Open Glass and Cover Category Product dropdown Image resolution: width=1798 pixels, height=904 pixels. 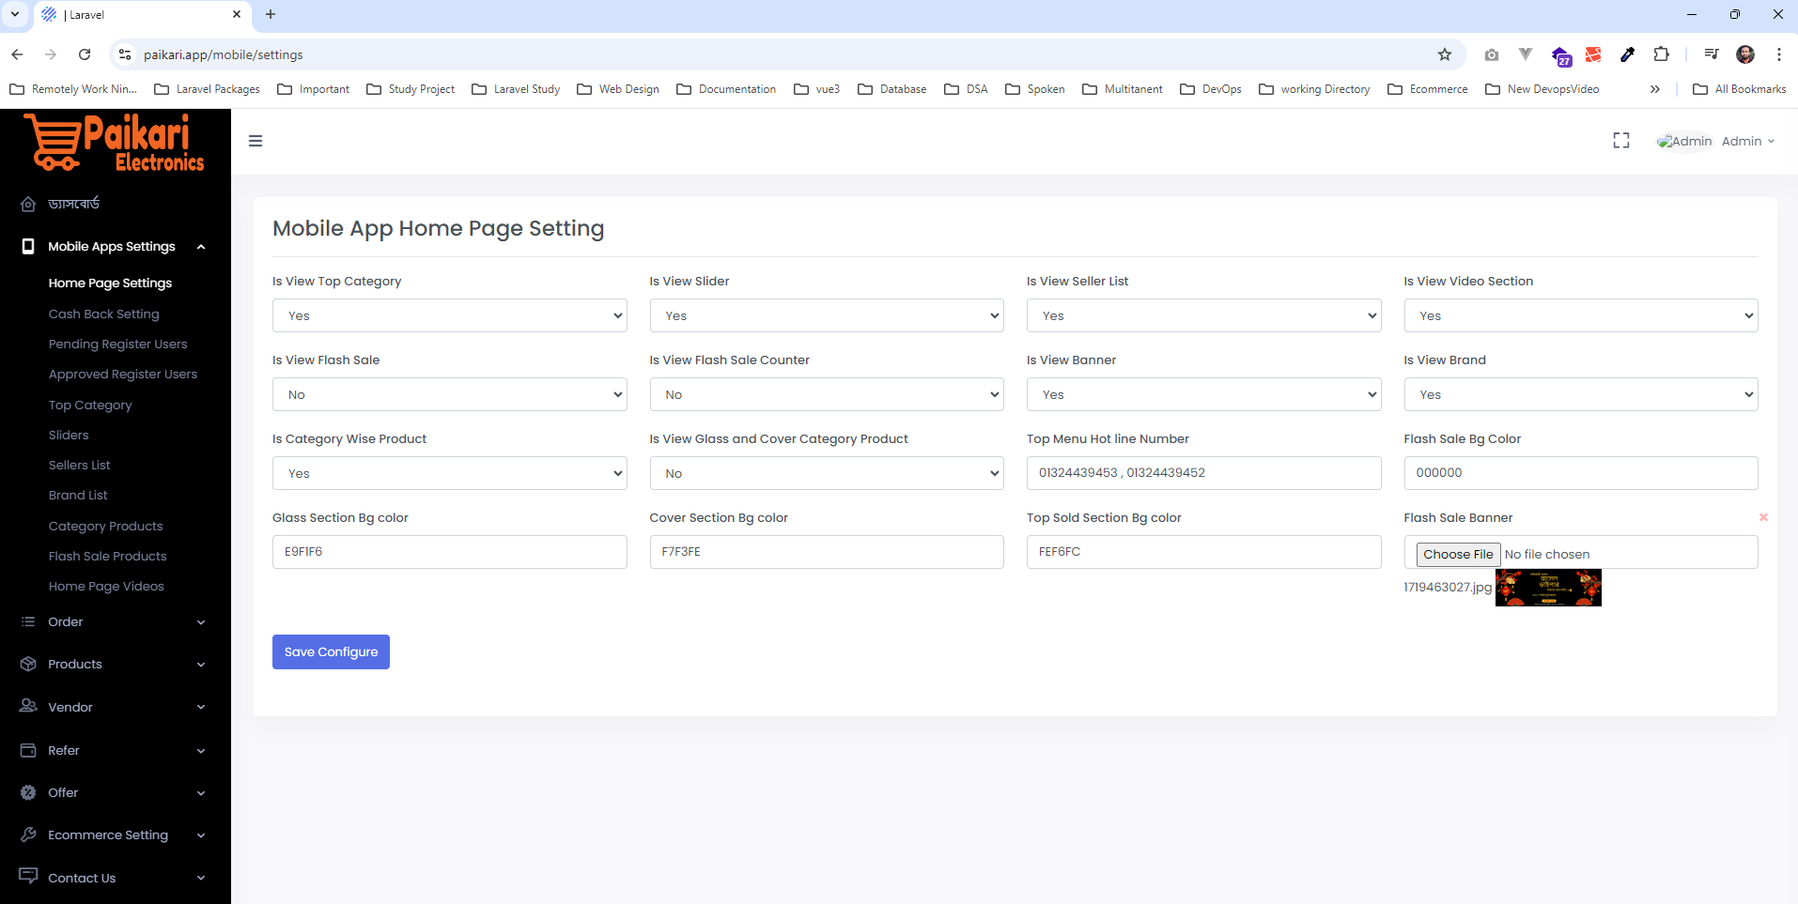click(x=827, y=473)
